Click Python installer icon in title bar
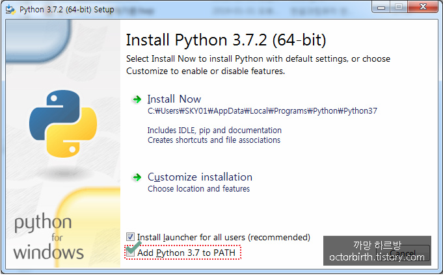Screen dimensions: 443x276 [10, 9]
